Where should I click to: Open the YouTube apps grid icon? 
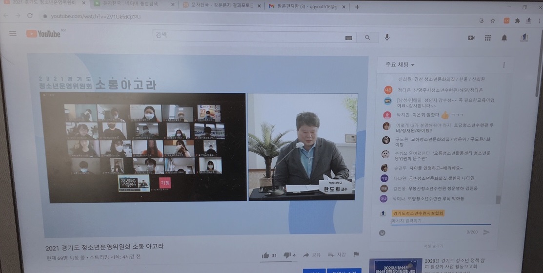[487, 38]
